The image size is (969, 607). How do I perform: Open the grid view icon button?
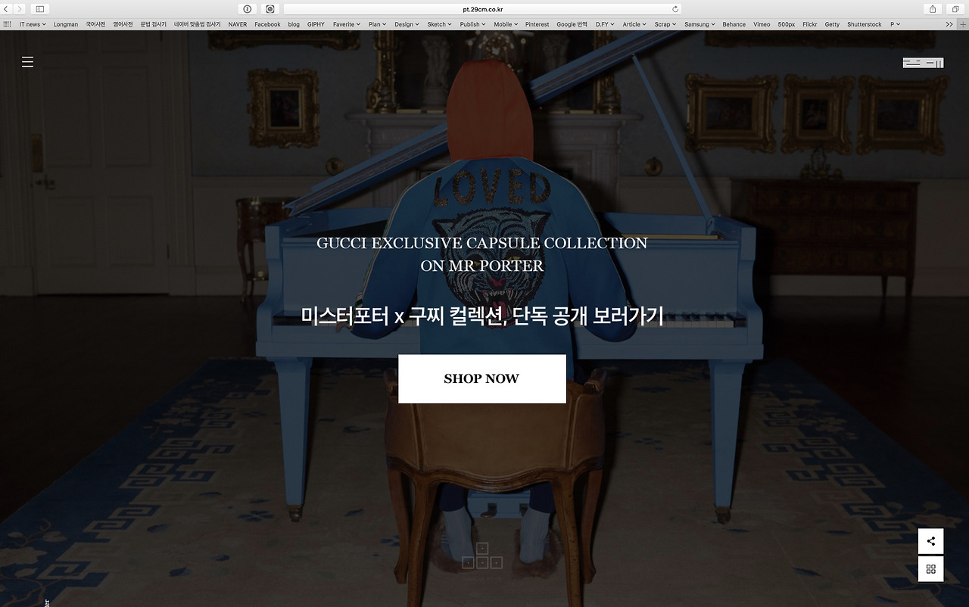[x=931, y=569]
